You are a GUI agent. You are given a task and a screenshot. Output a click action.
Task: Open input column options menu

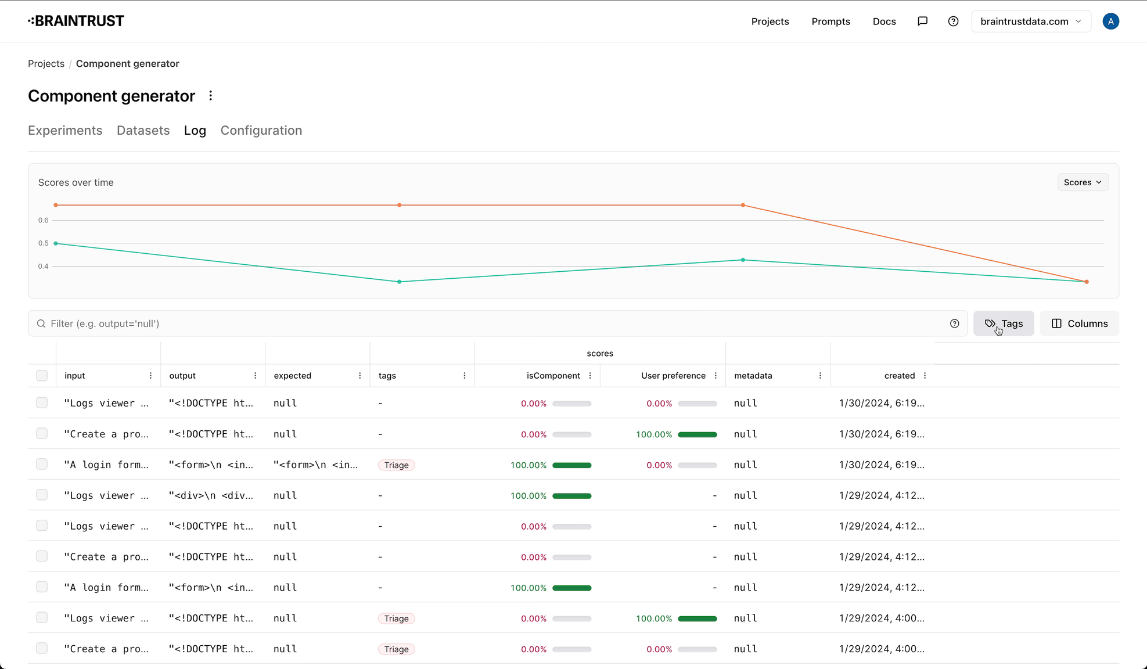click(x=150, y=376)
